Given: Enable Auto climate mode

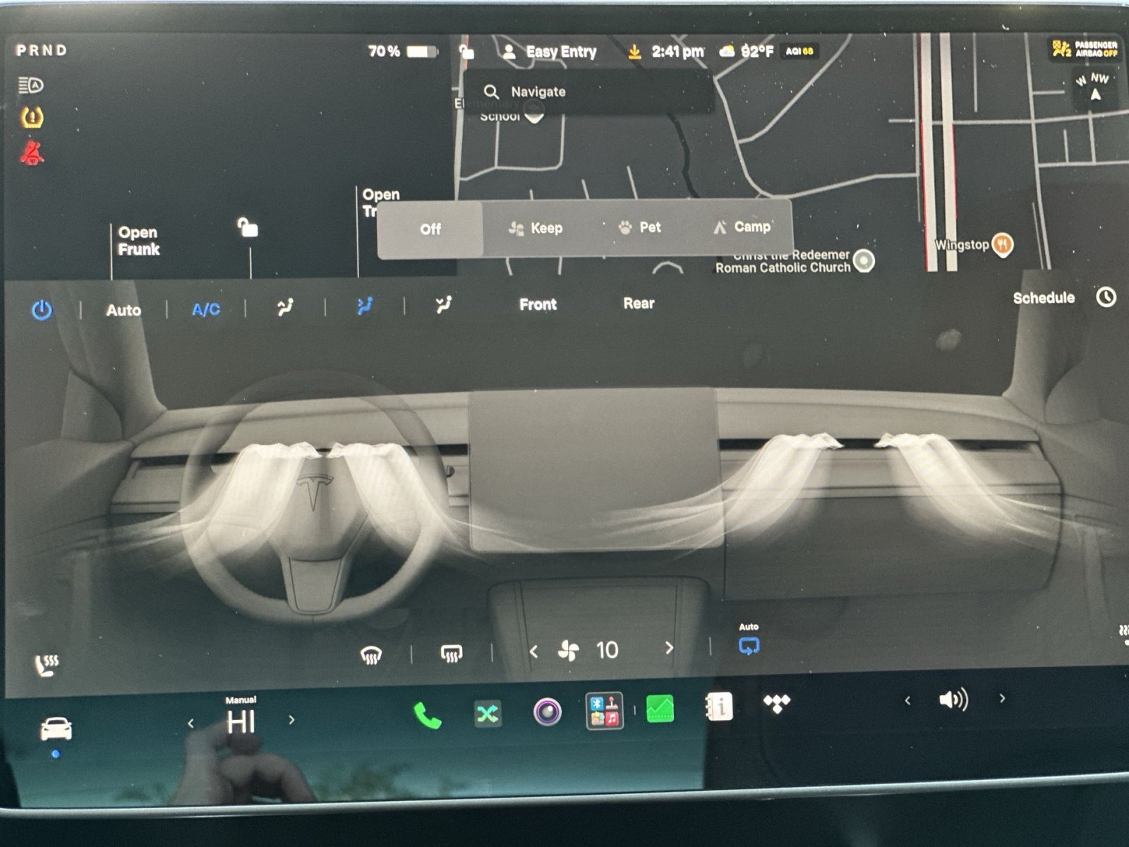Looking at the screenshot, I should 123,310.
